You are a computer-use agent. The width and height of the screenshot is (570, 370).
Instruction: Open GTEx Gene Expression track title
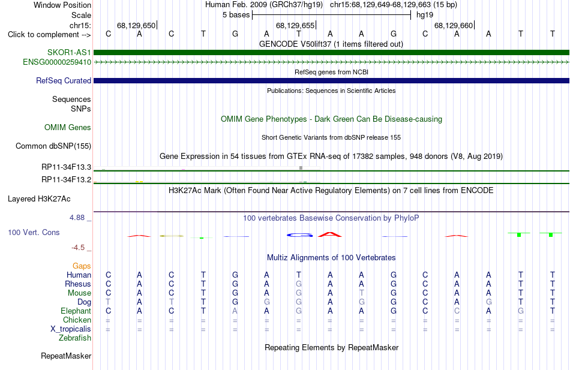tap(331, 157)
